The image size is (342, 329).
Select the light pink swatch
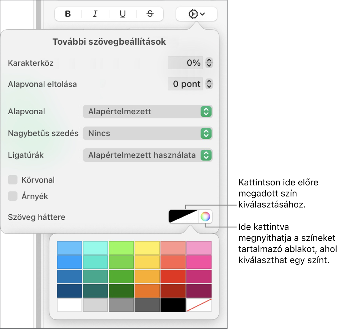coord(199,248)
